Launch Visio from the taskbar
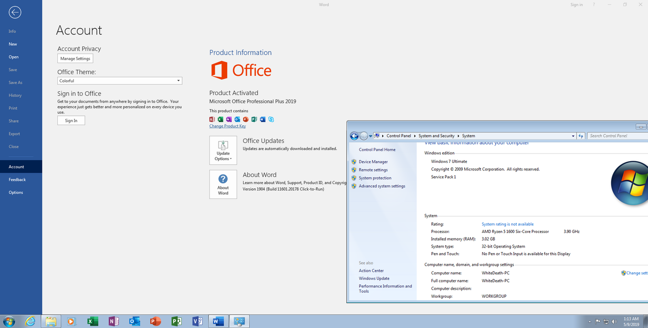This screenshot has height=328, width=648. click(x=197, y=321)
